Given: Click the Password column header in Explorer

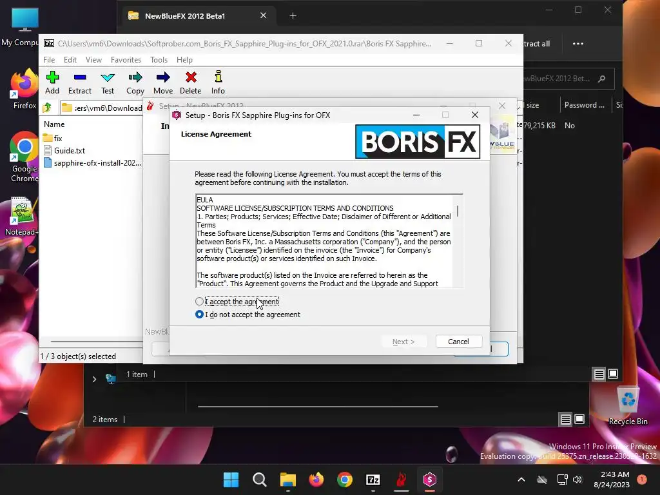Looking at the screenshot, I should [x=584, y=105].
